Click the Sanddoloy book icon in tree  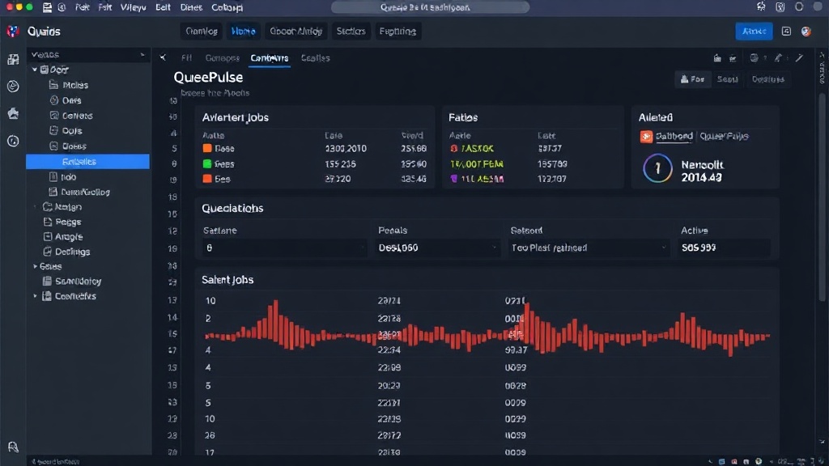click(47, 281)
